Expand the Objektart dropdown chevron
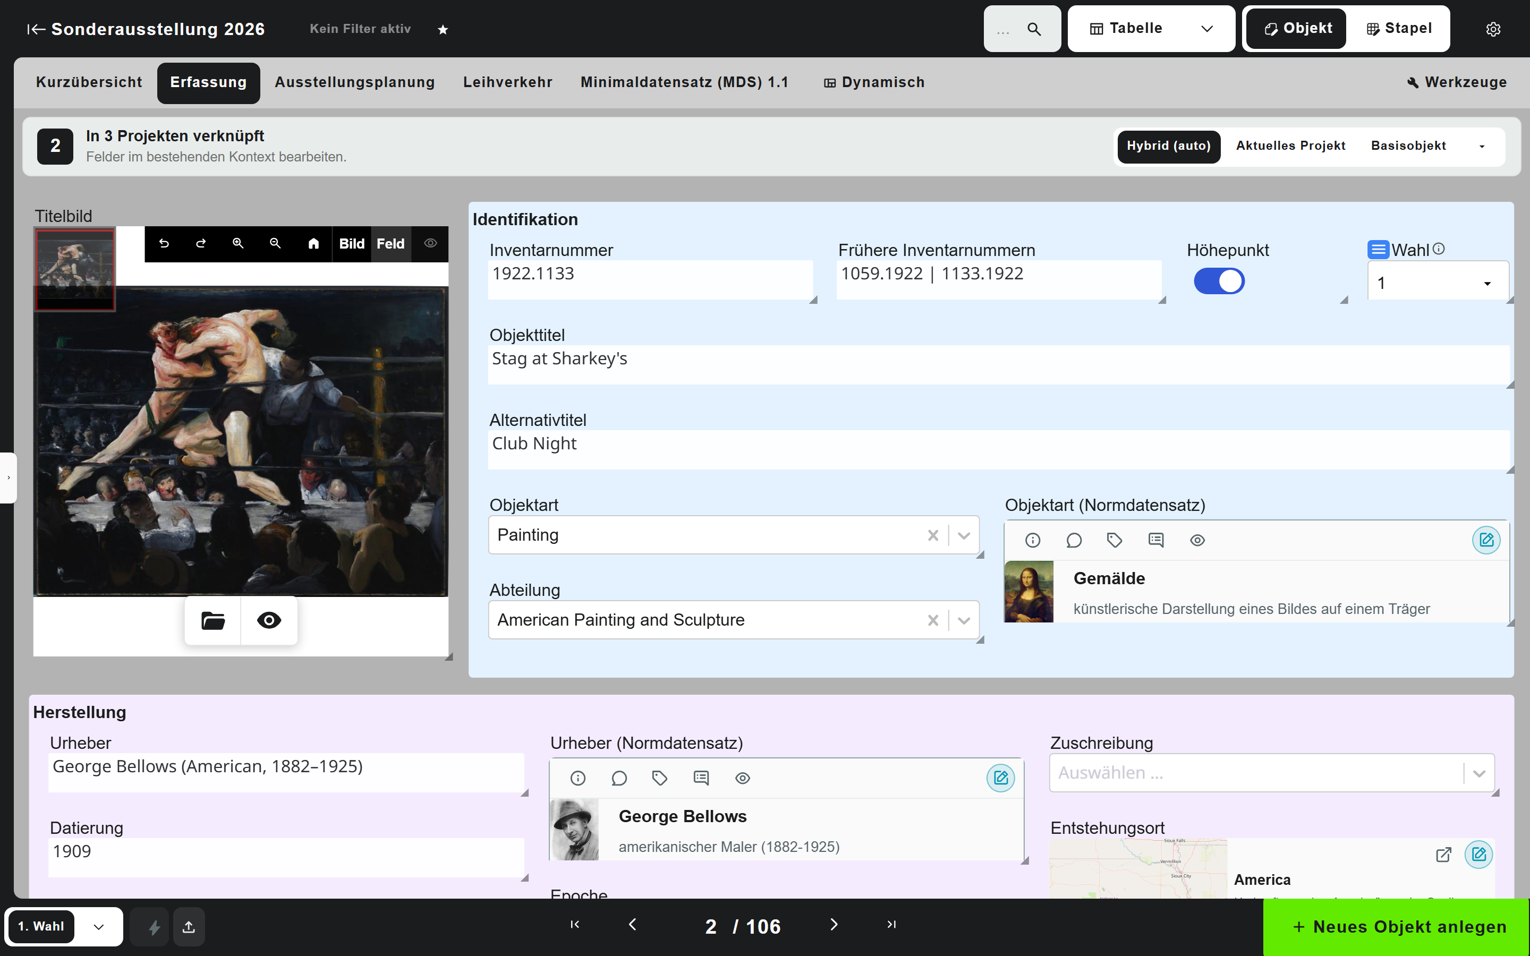The image size is (1530, 956). pyautogui.click(x=964, y=535)
